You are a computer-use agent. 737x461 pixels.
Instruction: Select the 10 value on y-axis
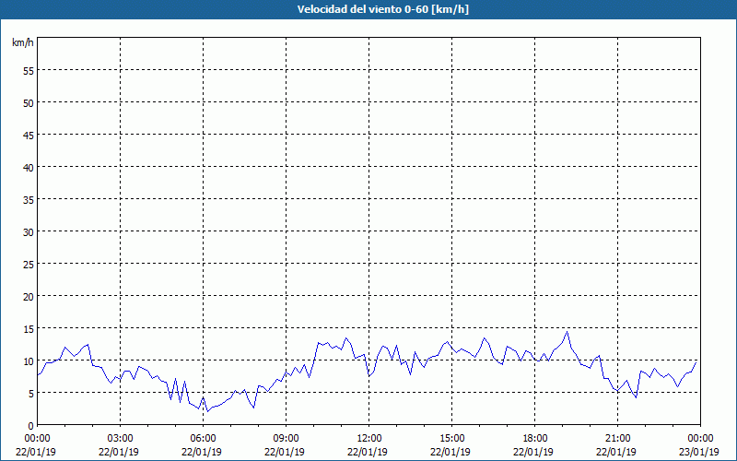29,361
